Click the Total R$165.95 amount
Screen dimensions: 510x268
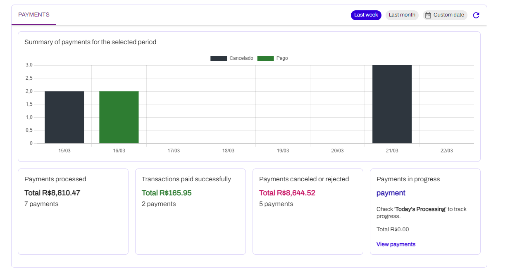167,193
